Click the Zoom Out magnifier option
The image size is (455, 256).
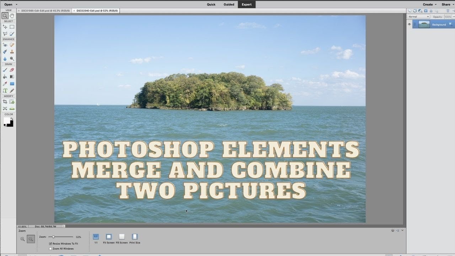coord(31,239)
